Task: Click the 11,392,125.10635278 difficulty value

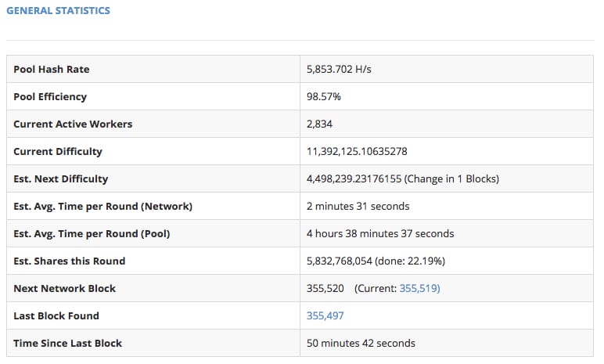Action: tap(357, 152)
